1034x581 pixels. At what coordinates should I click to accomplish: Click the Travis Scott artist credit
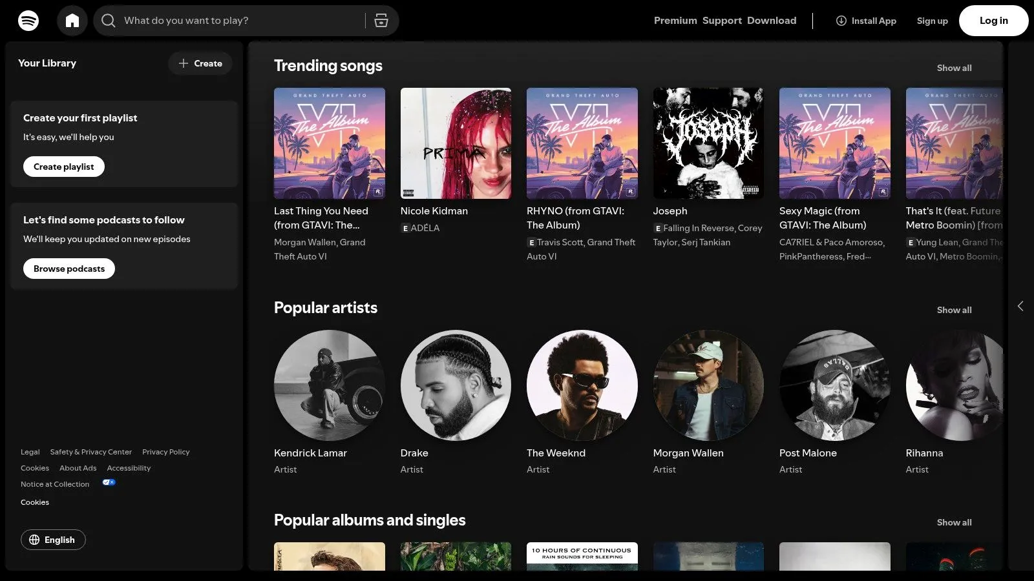(560, 242)
